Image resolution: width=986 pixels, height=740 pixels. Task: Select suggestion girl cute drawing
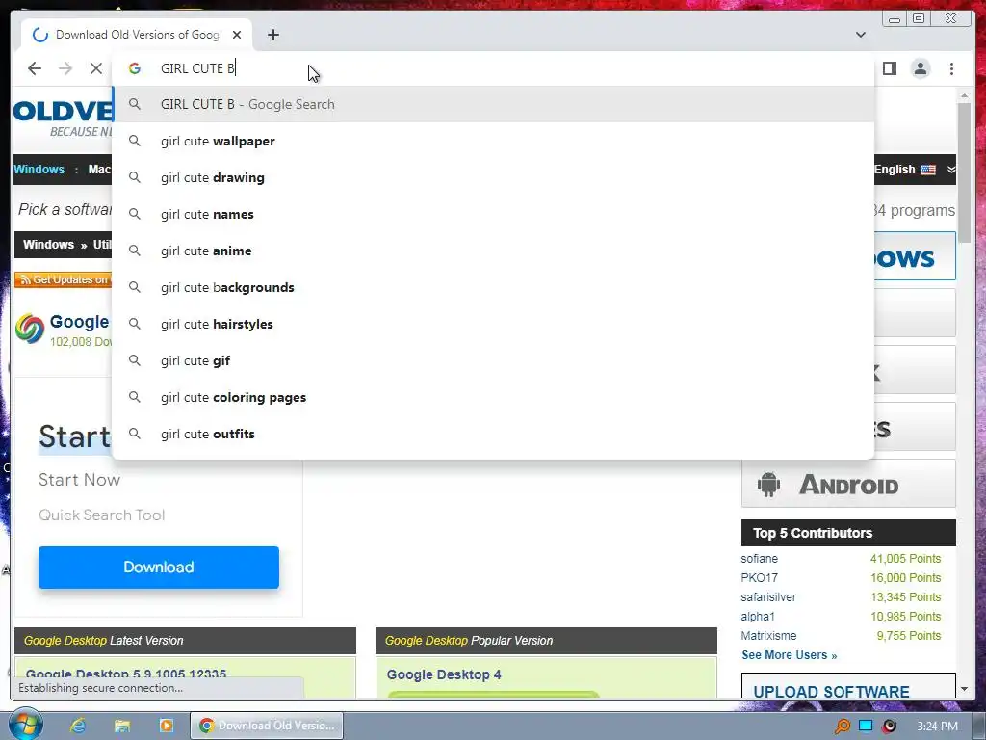tap(493, 177)
